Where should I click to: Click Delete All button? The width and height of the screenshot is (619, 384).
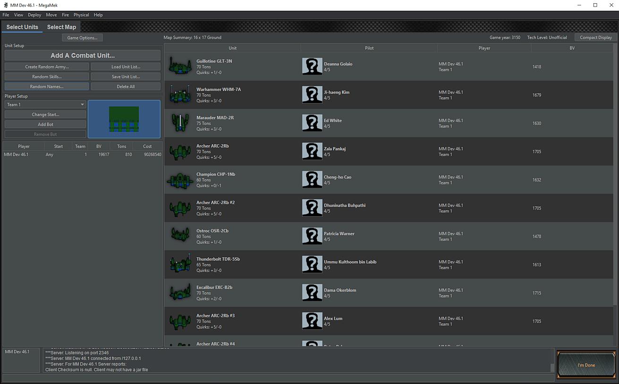126,87
